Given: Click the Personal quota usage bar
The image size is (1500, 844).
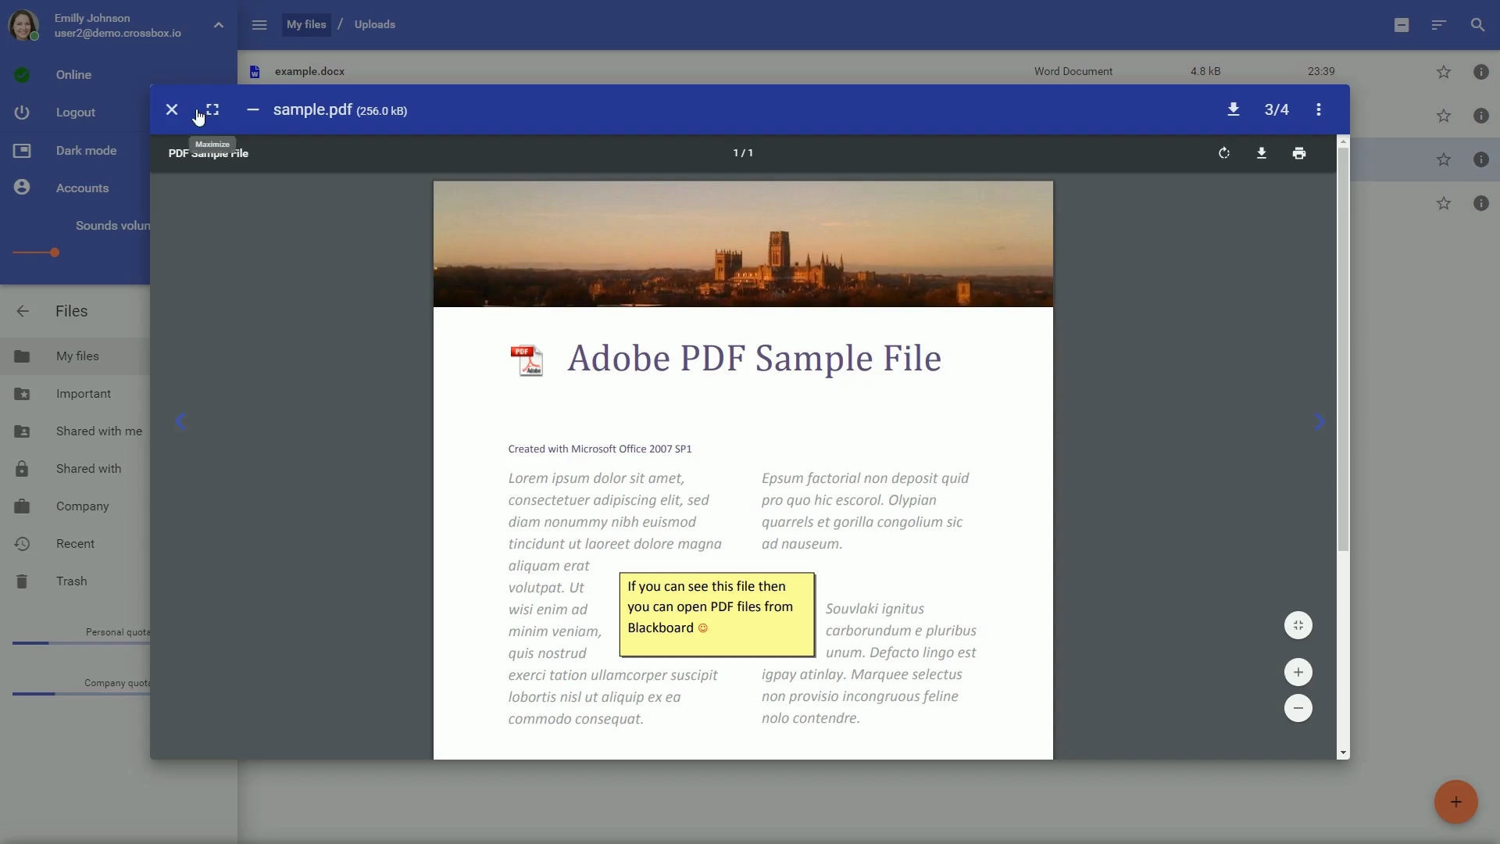Looking at the screenshot, I should pos(81,643).
